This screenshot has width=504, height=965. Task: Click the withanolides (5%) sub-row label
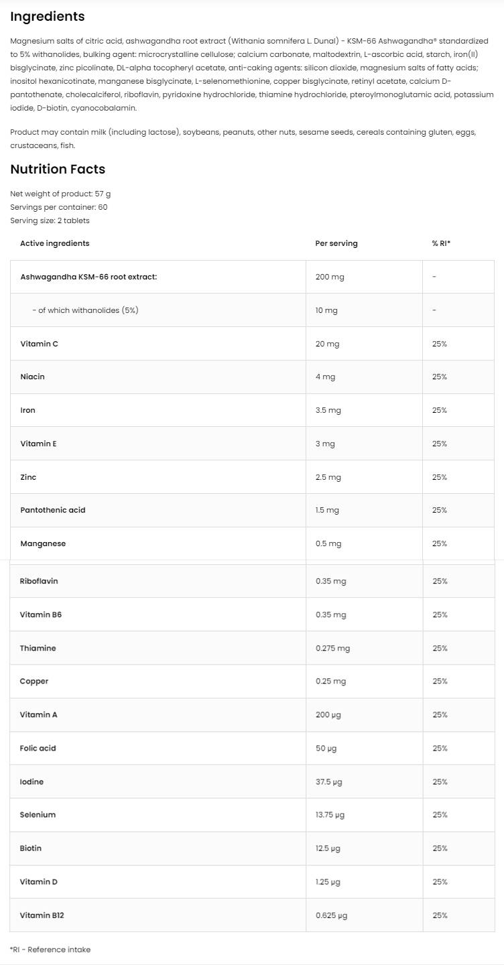point(85,310)
